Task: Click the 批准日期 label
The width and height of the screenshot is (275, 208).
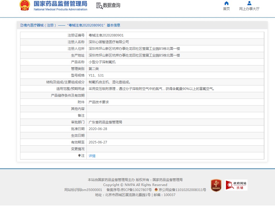Action: [x=78, y=129]
